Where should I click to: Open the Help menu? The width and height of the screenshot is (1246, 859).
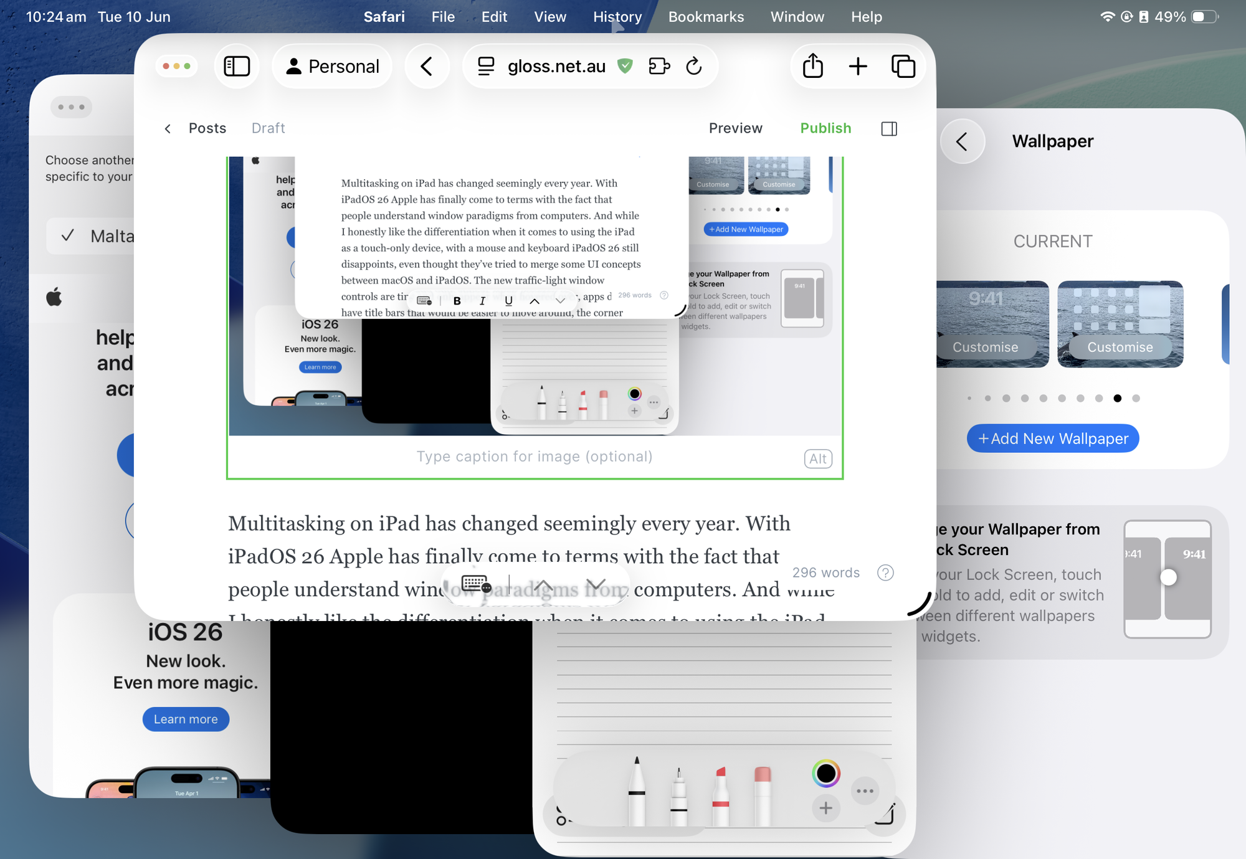point(867,17)
